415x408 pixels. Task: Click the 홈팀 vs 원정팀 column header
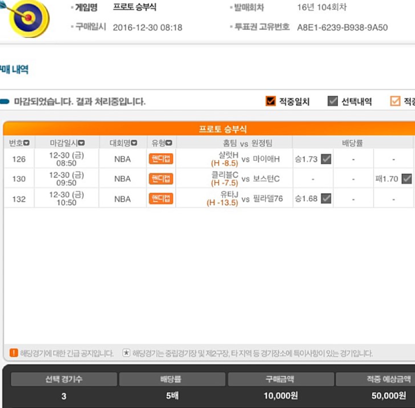pyautogui.click(x=248, y=143)
